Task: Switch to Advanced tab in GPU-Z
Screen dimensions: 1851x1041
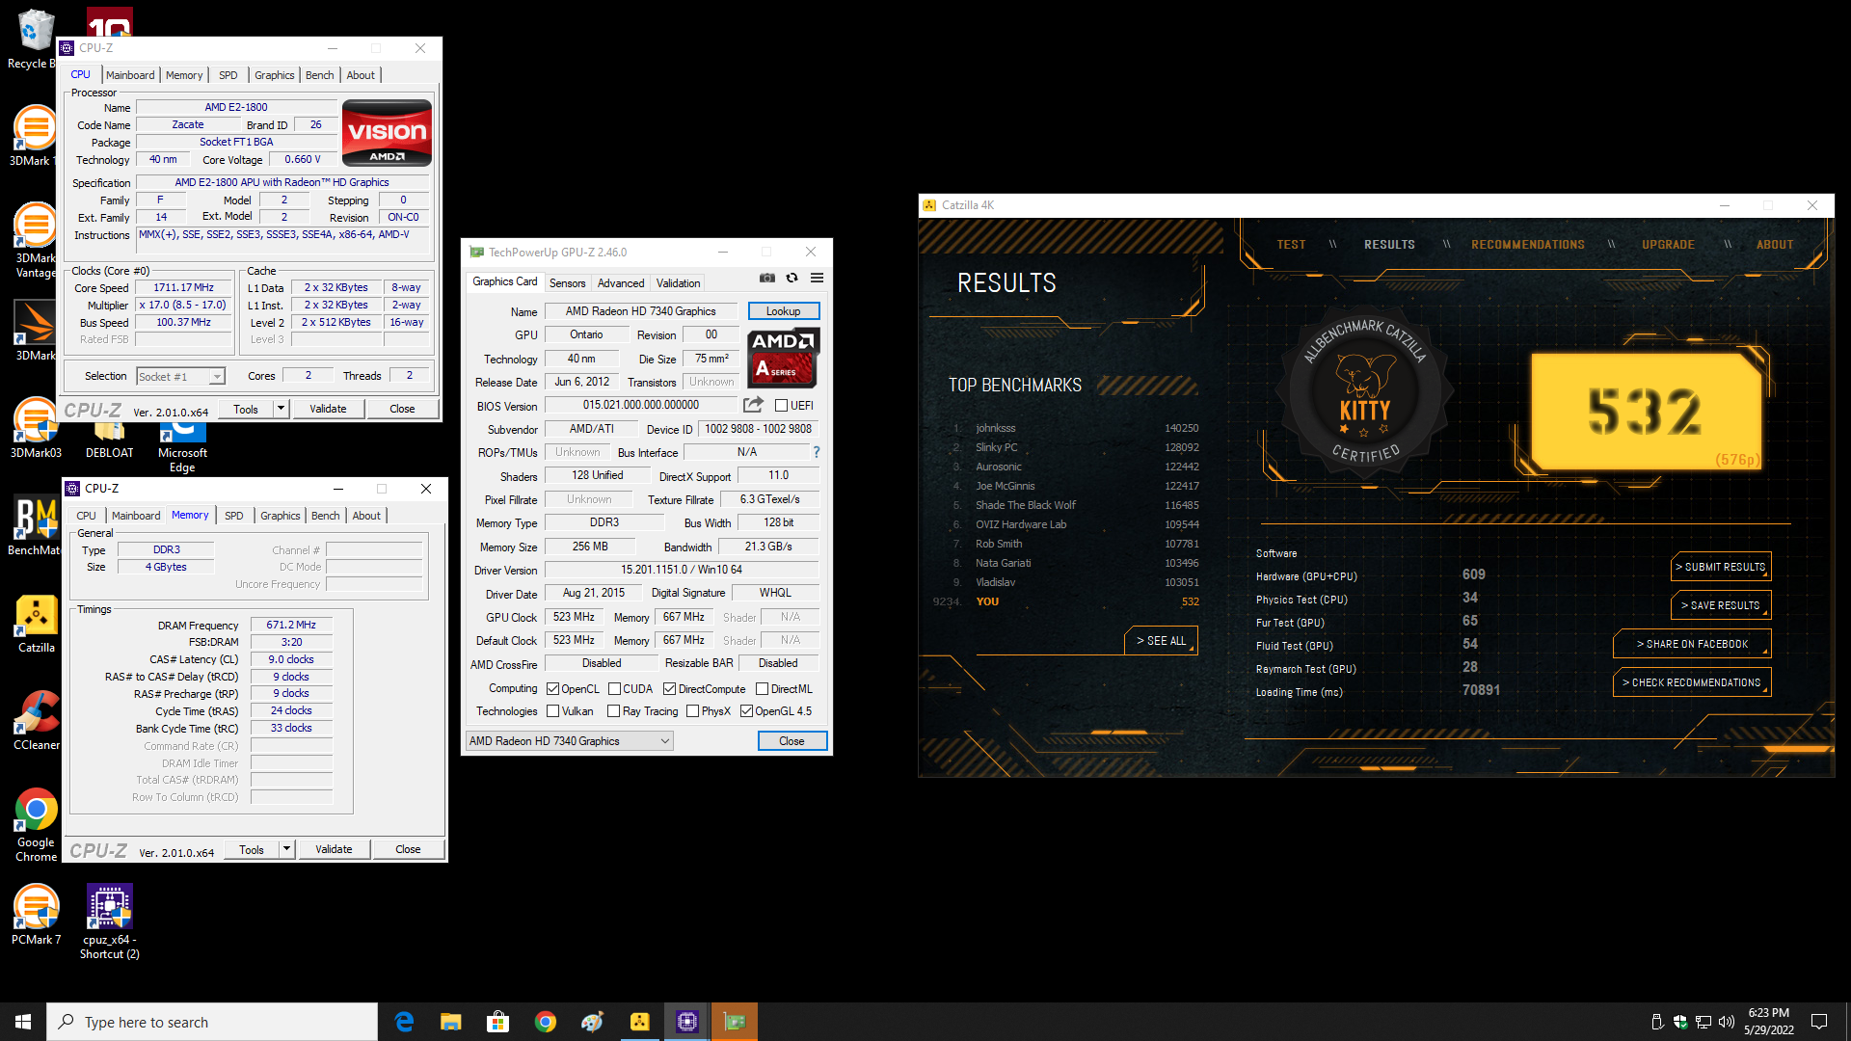Action: pyautogui.click(x=621, y=283)
